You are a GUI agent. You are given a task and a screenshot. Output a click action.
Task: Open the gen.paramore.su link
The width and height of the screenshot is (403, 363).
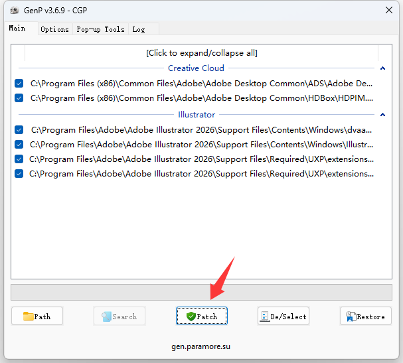click(201, 346)
